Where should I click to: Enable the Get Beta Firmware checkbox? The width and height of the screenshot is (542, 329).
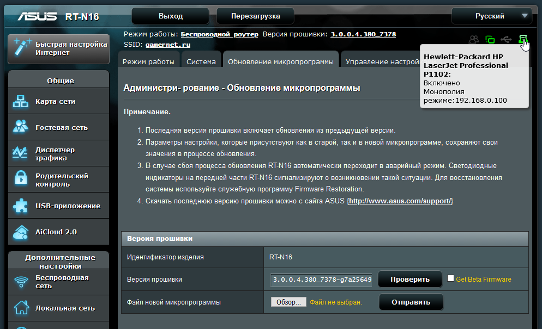click(450, 278)
